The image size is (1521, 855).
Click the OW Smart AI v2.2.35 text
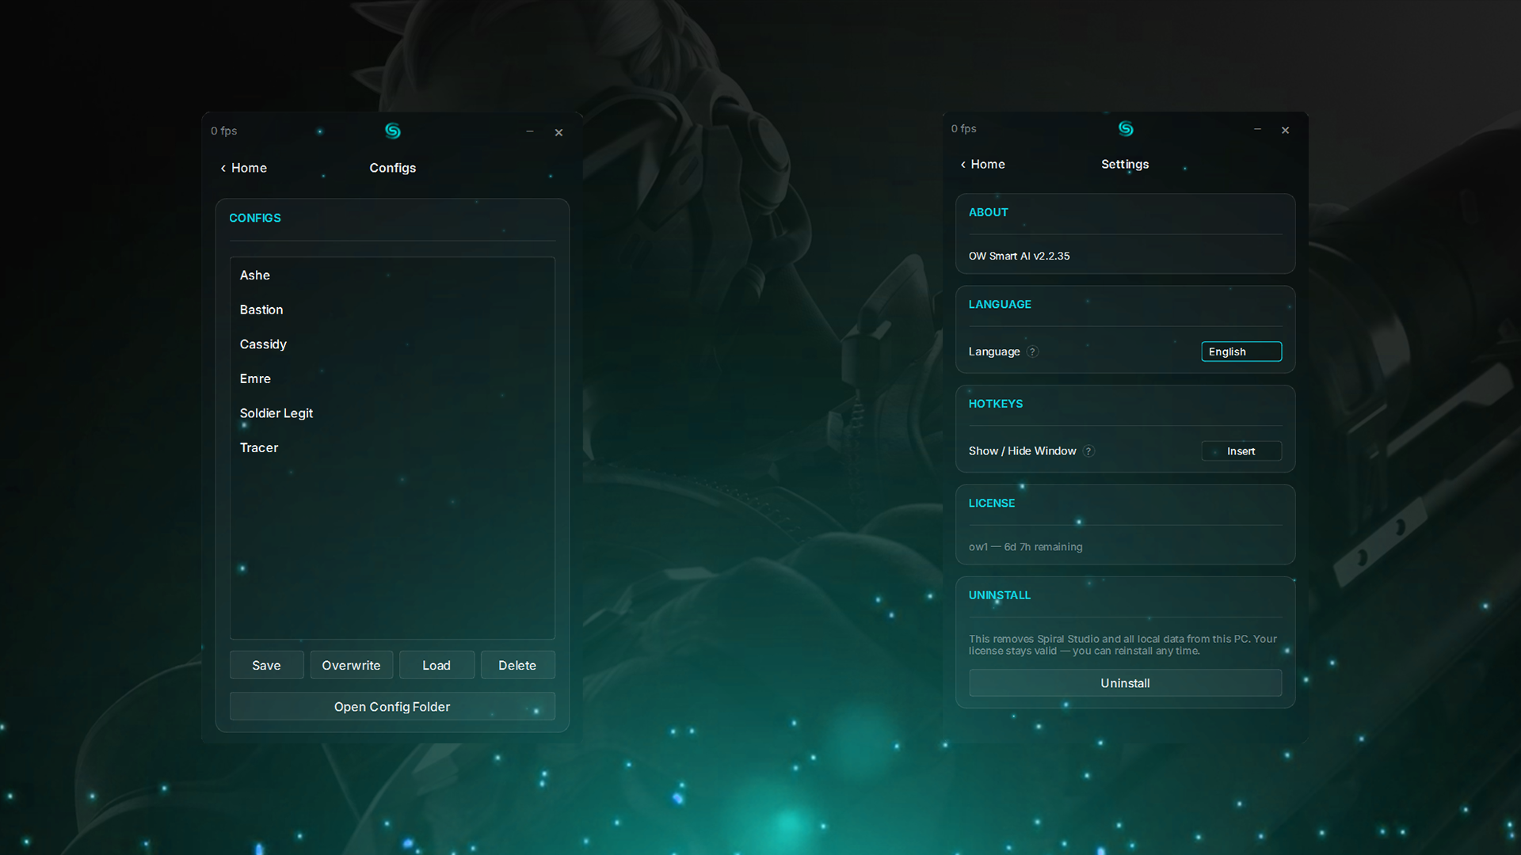1019,256
